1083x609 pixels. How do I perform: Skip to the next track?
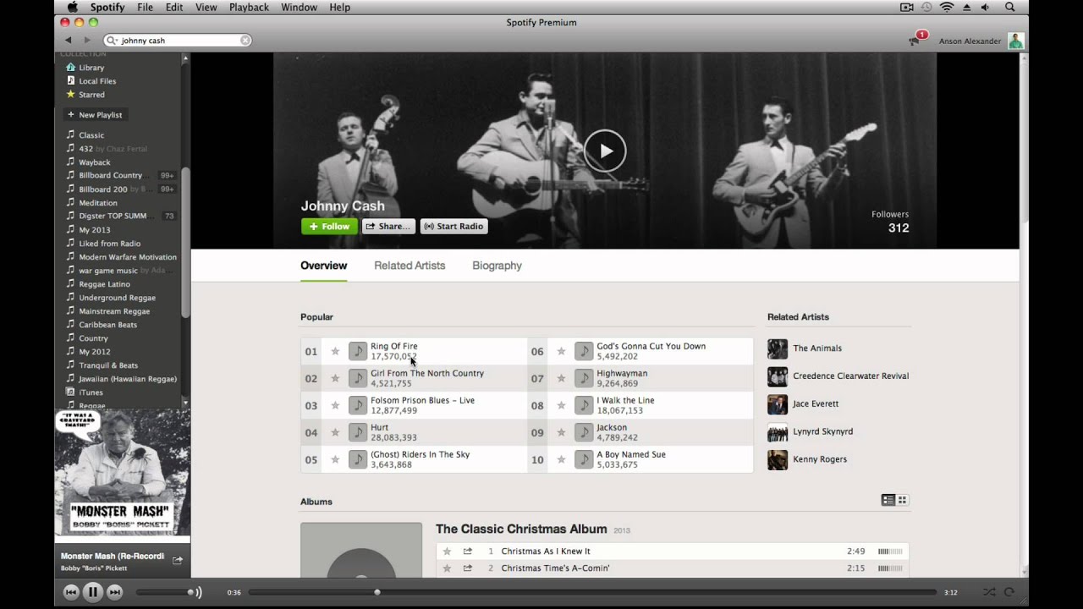115,592
